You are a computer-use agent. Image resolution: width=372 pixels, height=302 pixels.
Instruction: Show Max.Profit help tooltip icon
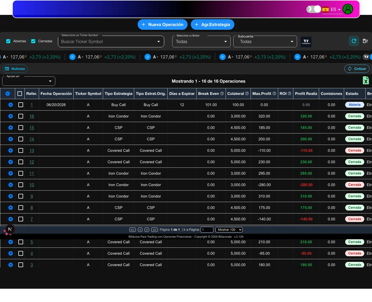tap(274, 94)
